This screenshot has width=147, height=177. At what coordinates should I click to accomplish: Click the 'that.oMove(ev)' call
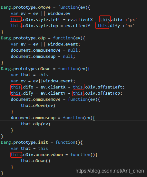click(x=38, y=106)
